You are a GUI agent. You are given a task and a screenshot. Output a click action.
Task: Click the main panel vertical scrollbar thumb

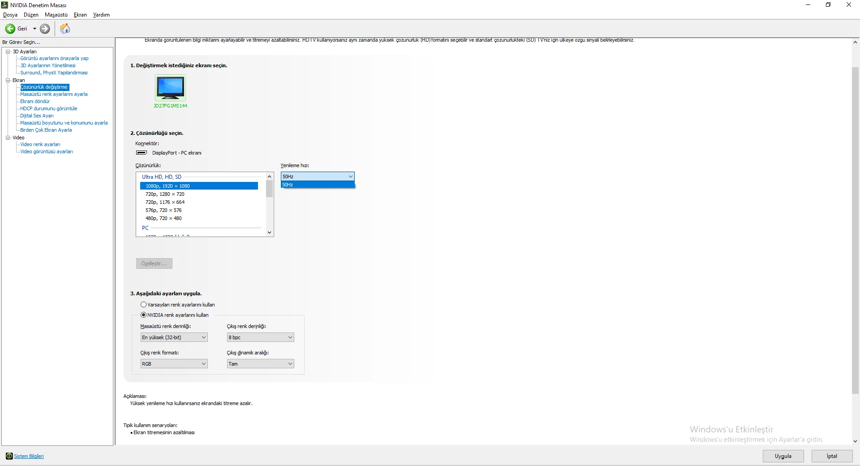855,231
